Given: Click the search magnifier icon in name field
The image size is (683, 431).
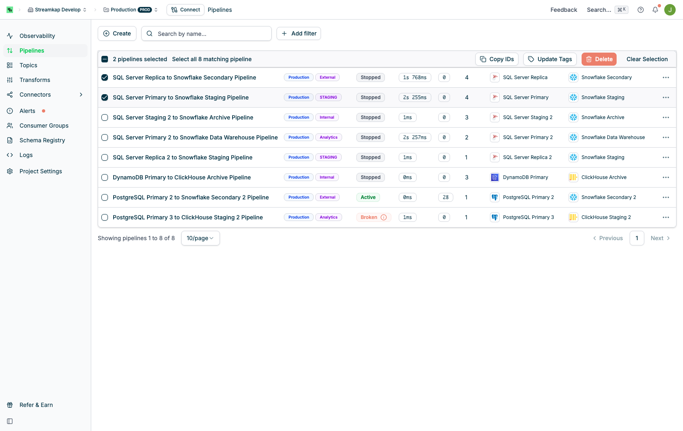Looking at the screenshot, I should (149, 33).
